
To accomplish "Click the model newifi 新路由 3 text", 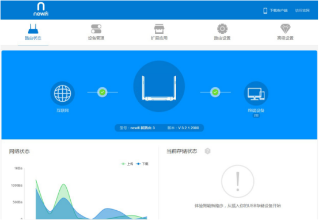I will click(x=137, y=128).
